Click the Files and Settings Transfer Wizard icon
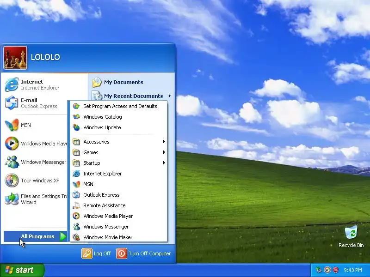This screenshot has height=277, width=370. (12, 199)
